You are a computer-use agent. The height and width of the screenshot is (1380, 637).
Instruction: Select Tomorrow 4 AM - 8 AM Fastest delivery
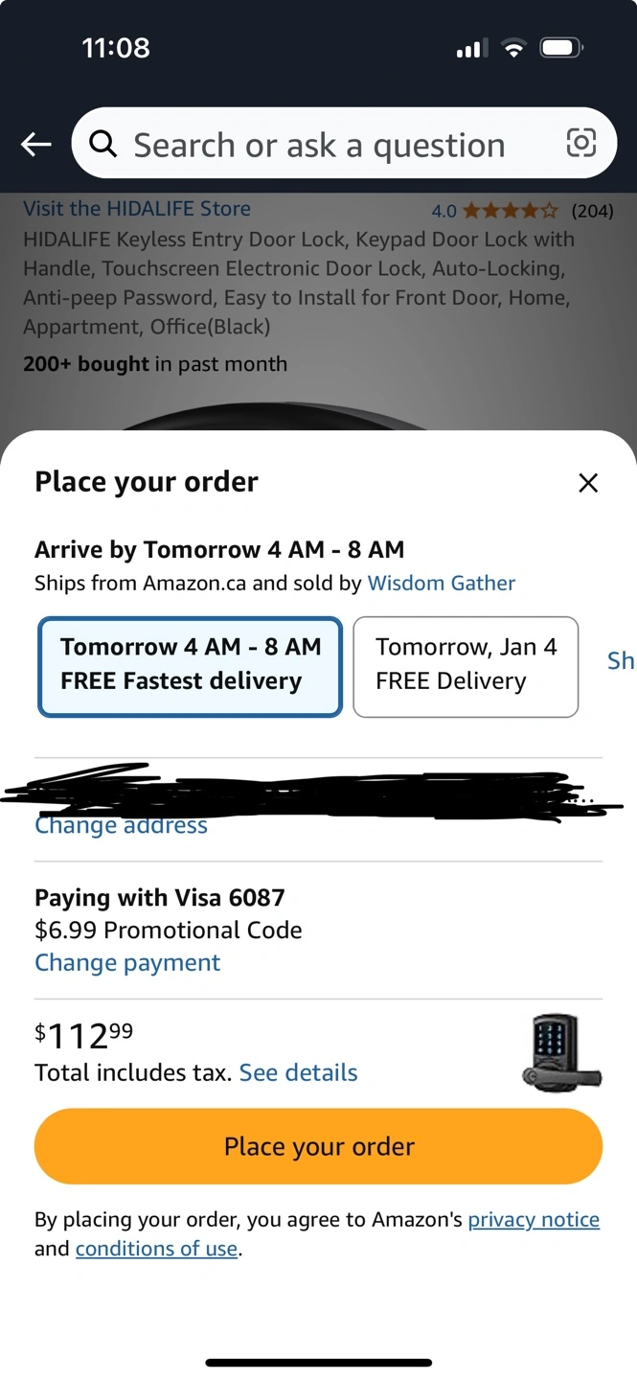[190, 665]
